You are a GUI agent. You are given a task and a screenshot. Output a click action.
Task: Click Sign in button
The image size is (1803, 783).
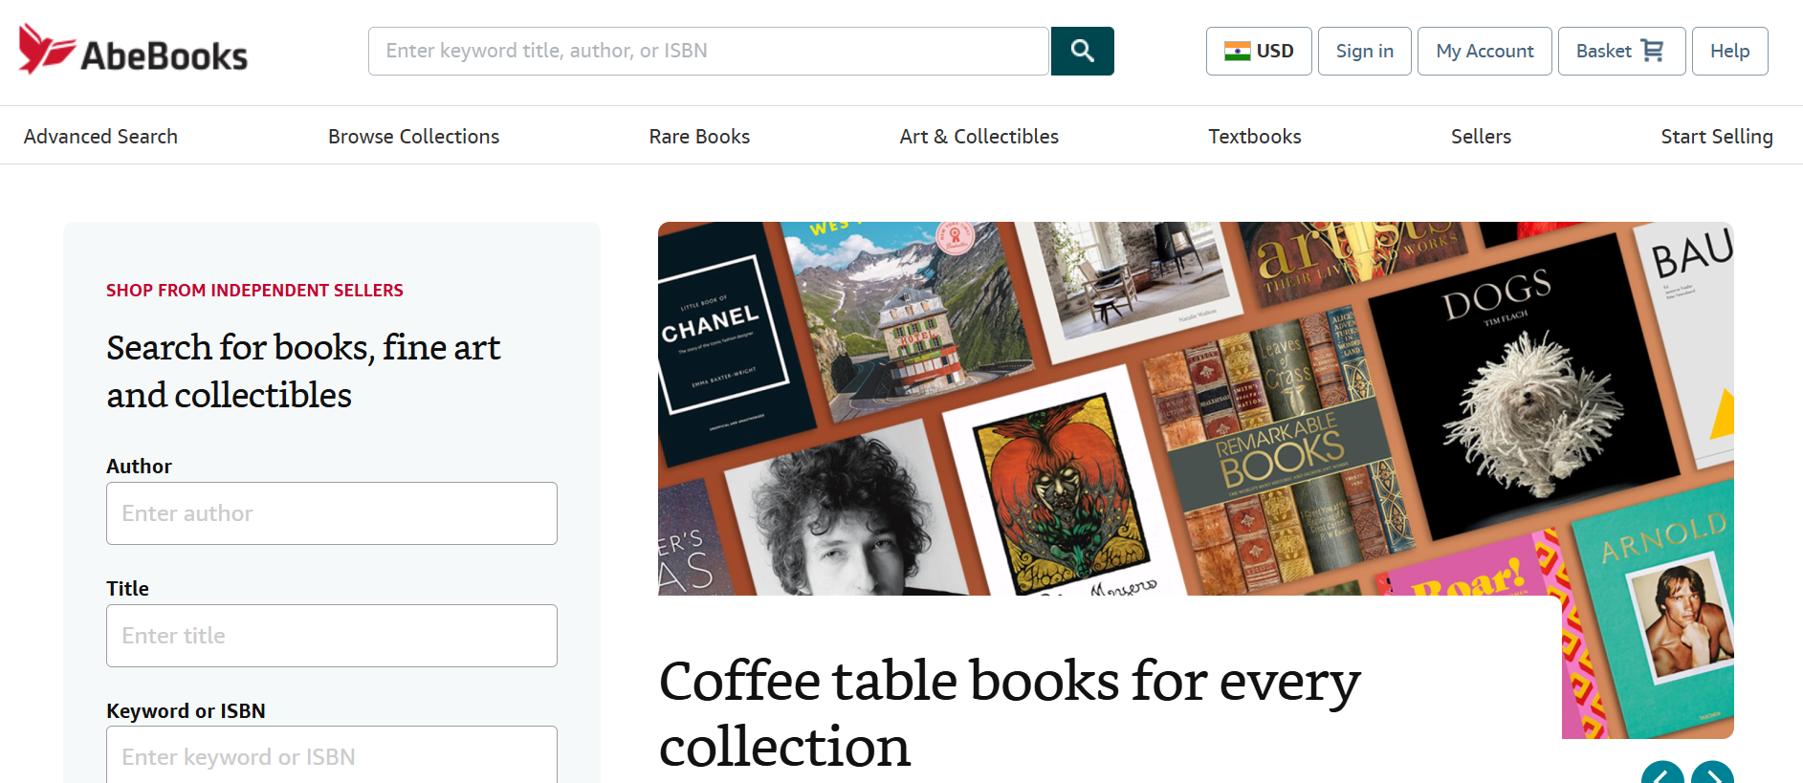coord(1364,51)
